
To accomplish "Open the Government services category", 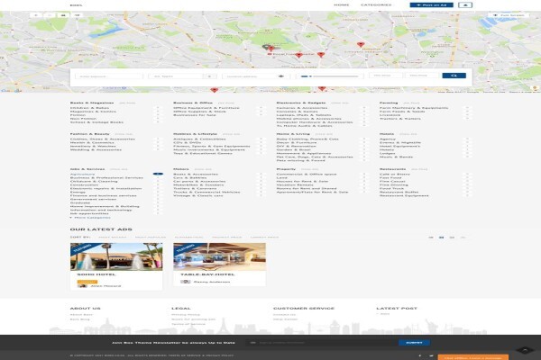I will tap(93, 199).
